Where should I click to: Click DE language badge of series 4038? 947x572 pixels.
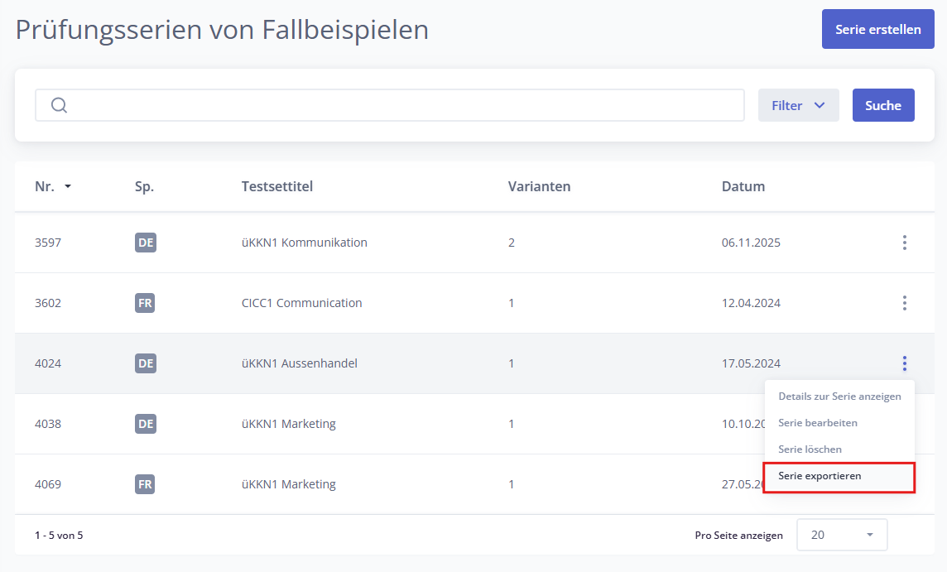point(146,424)
